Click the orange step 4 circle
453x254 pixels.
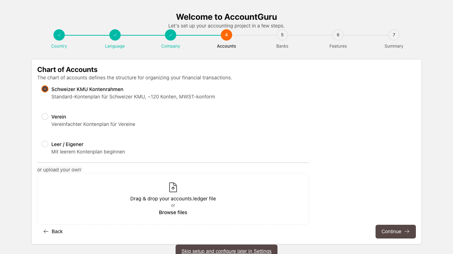point(226,35)
